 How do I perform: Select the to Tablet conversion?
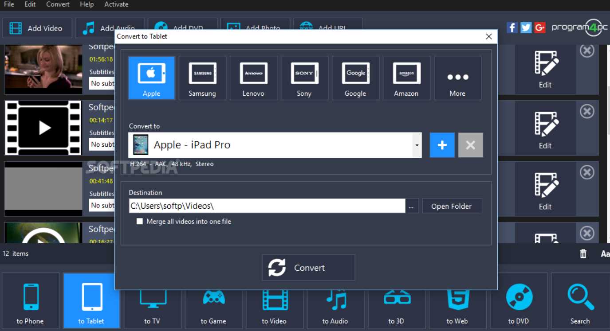click(91, 301)
